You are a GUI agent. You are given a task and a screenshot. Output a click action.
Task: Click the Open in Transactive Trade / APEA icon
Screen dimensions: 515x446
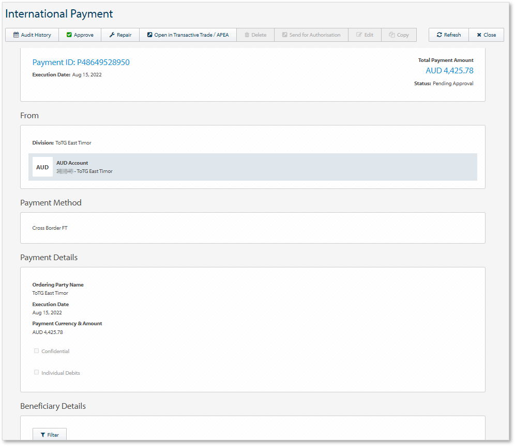[149, 35]
